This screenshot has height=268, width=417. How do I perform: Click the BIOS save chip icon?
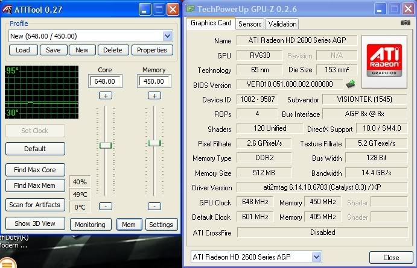(x=351, y=84)
